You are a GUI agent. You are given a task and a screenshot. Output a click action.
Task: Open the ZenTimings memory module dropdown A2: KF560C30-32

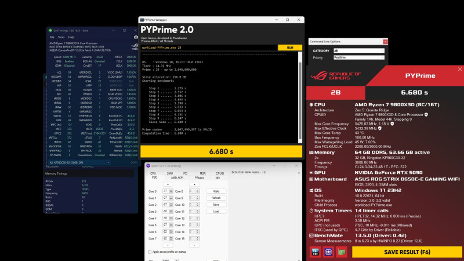click(x=79, y=162)
